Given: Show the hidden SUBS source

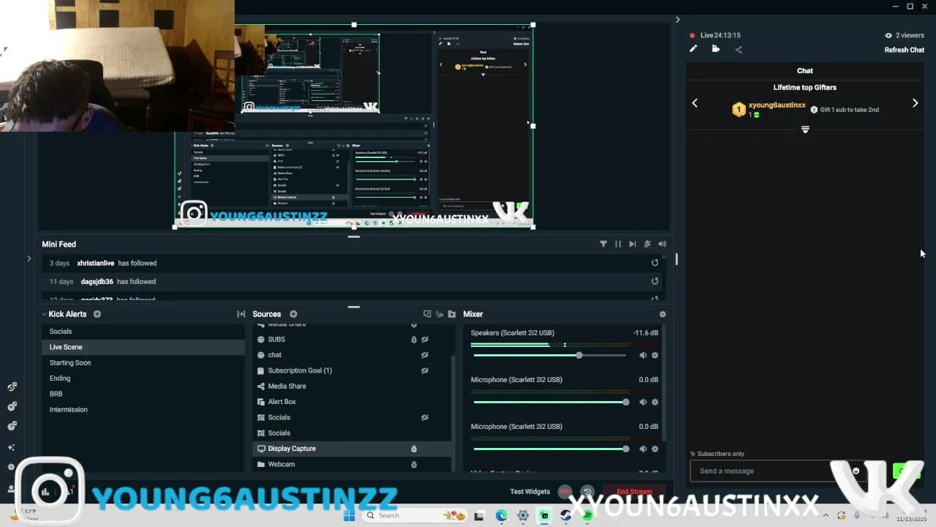Looking at the screenshot, I should (424, 340).
